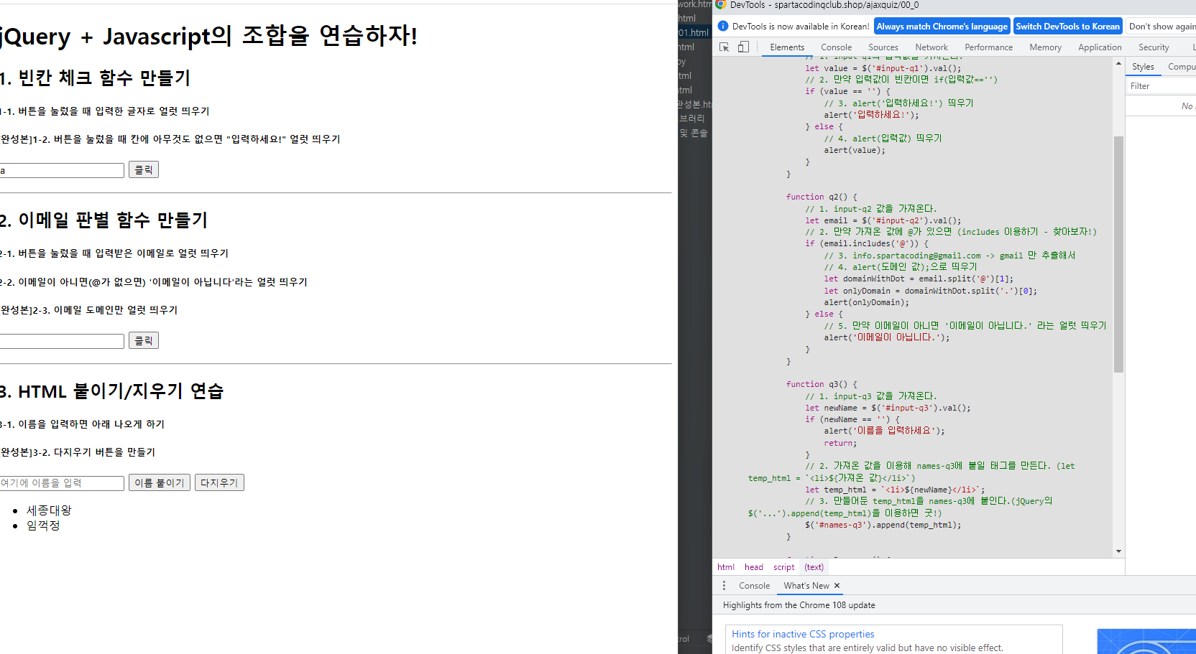Click the 다지우기 button
This screenshot has height=654, width=1196.
219,482
